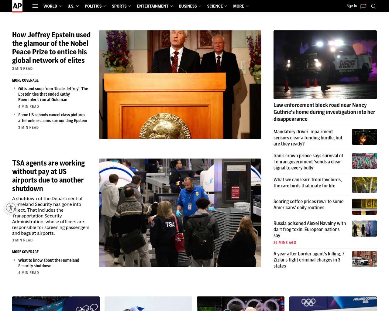389x311 pixels.
Task: Expand the Science menu chevron
Action: click(226, 6)
